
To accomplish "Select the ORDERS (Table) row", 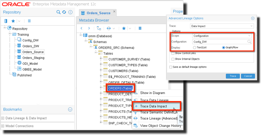I will [120, 89].
